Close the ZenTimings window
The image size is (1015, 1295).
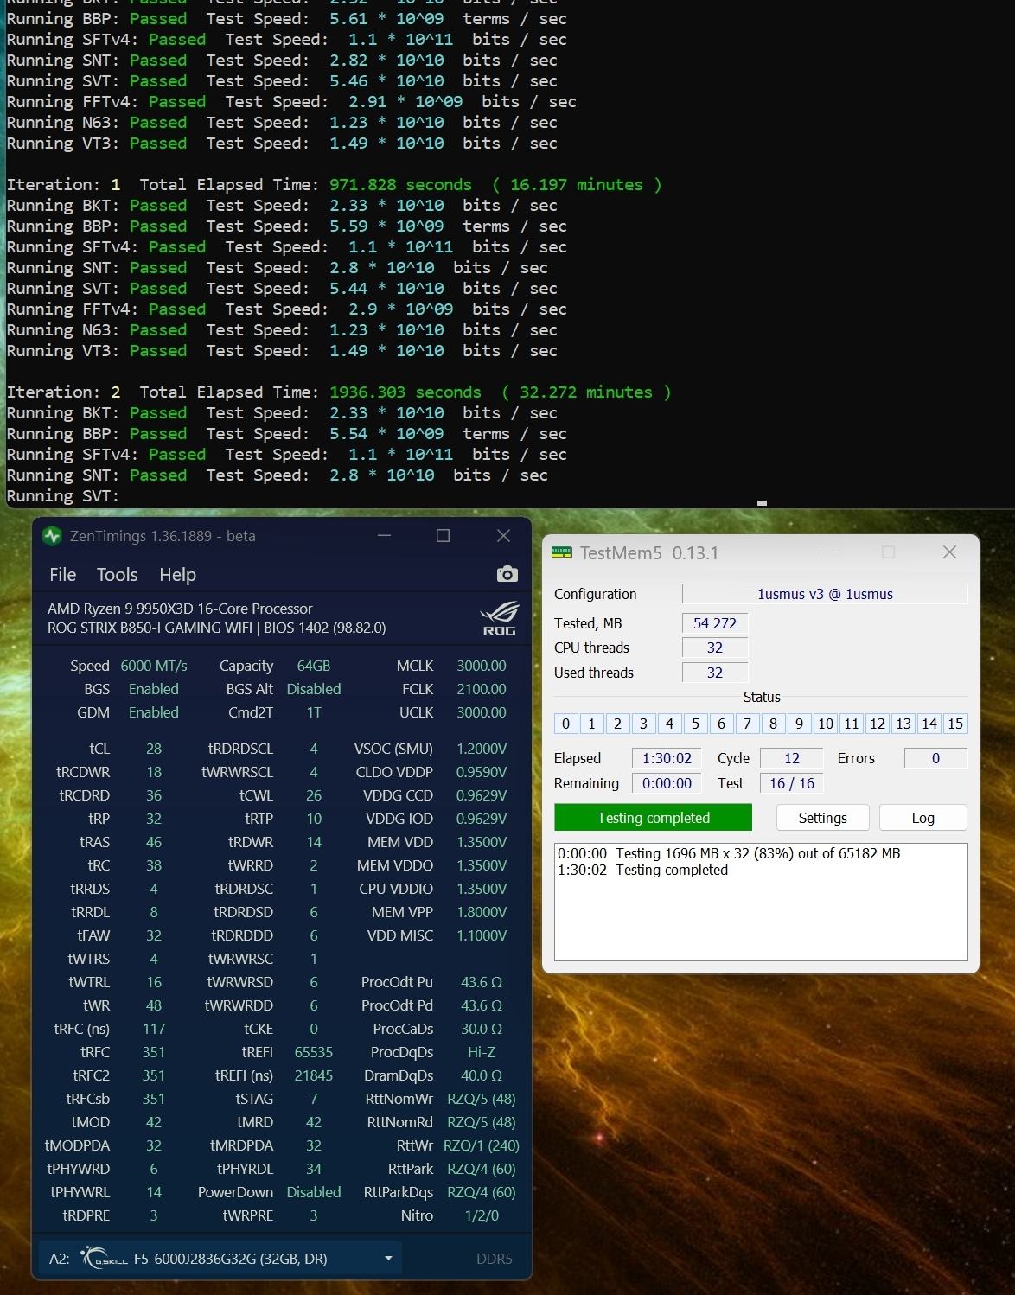(504, 536)
